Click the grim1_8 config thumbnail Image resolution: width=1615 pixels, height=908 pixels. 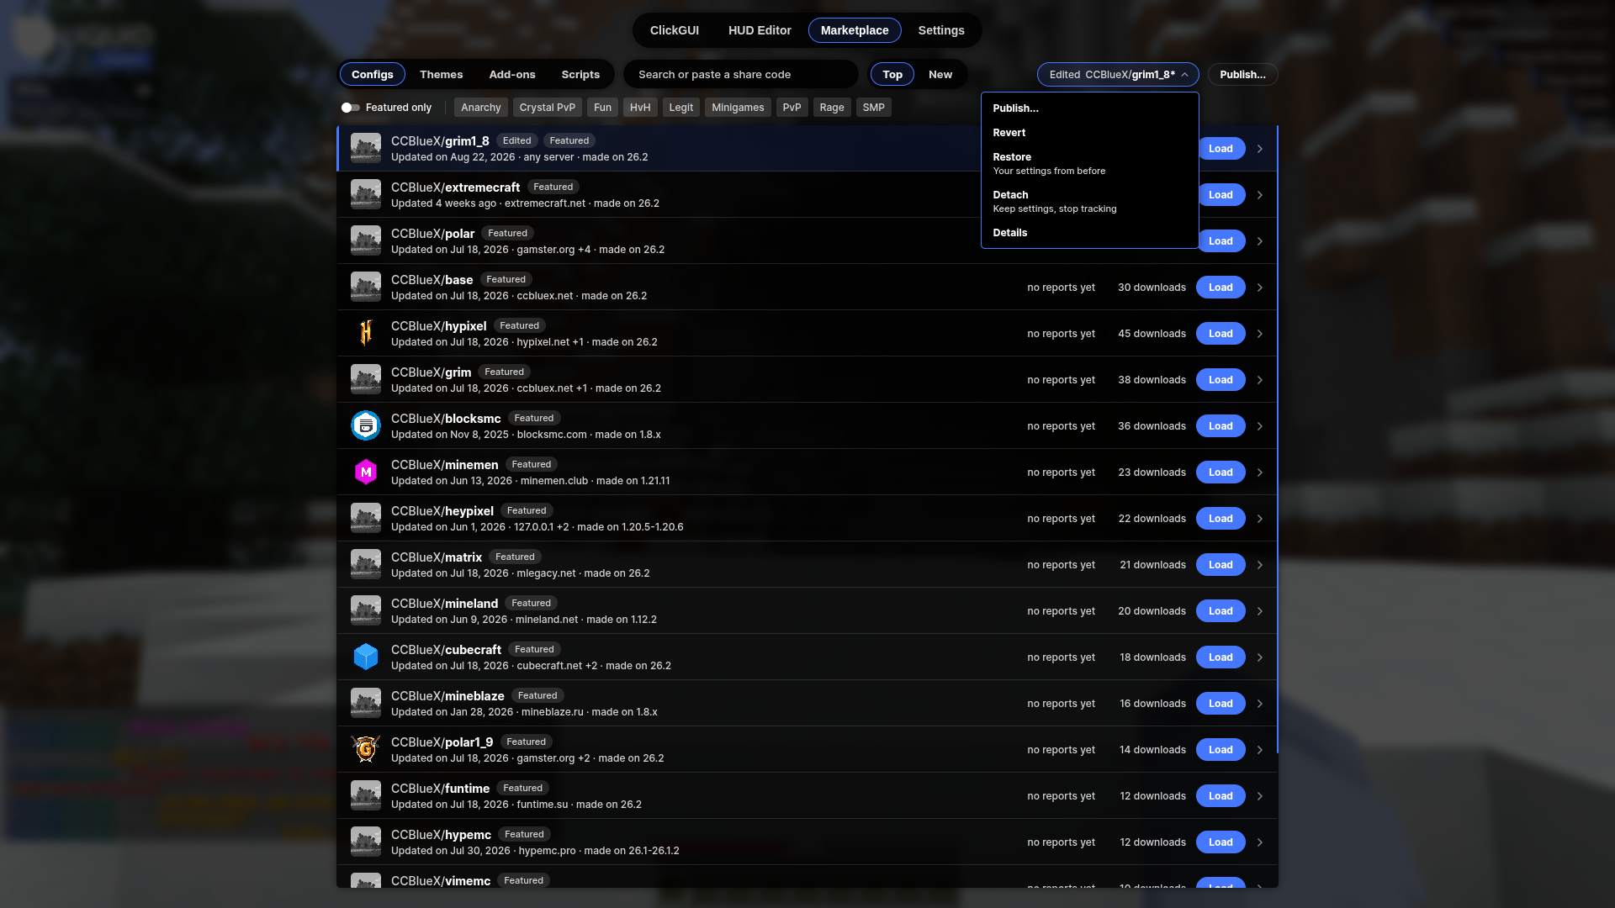coord(366,148)
